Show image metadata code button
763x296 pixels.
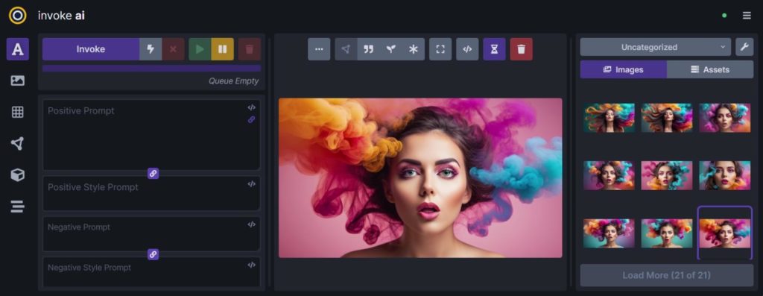[467, 49]
